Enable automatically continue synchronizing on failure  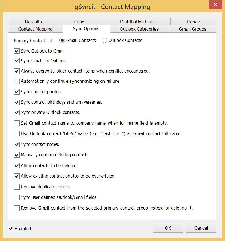(x=17, y=81)
